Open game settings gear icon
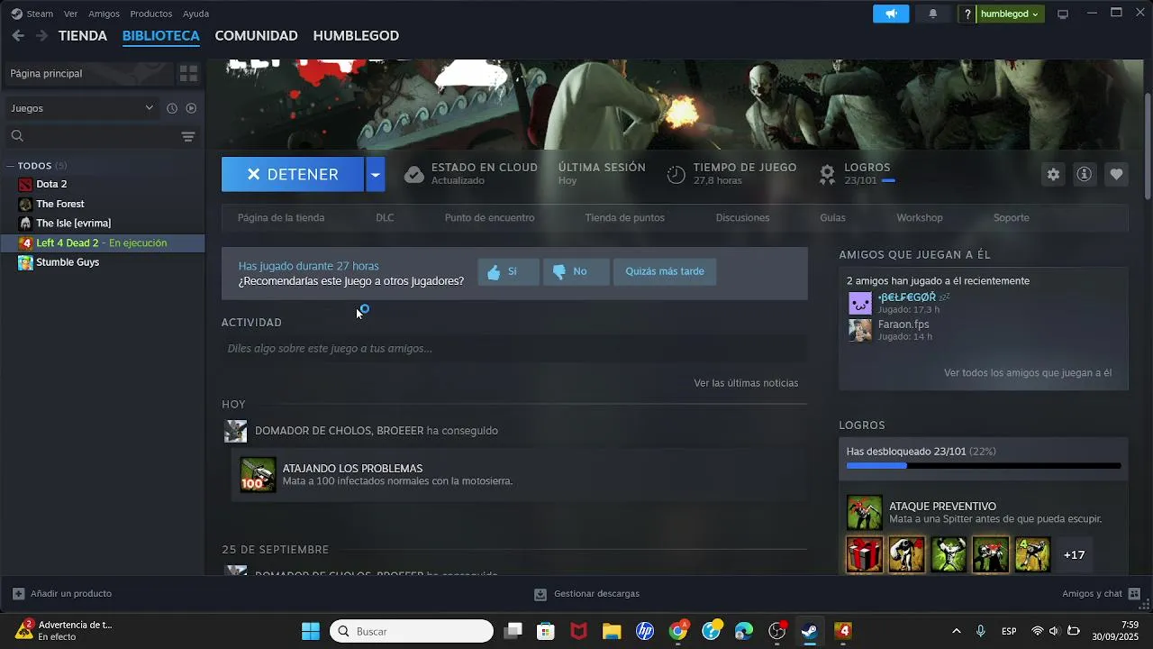The height and width of the screenshot is (649, 1153). coord(1053,175)
